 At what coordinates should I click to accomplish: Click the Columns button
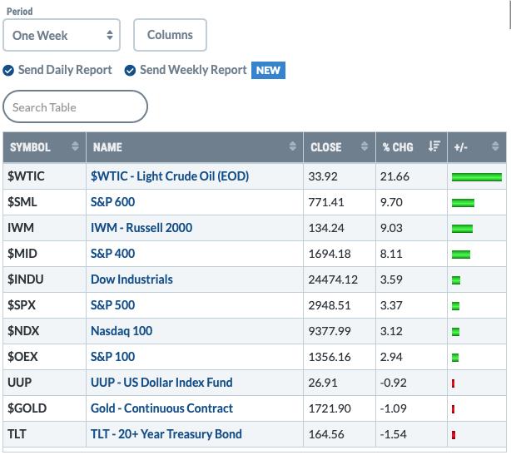[170, 35]
